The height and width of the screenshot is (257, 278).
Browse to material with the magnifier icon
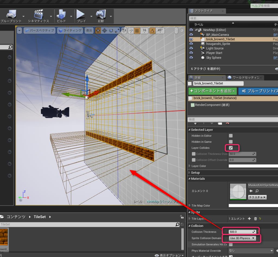click(257, 191)
